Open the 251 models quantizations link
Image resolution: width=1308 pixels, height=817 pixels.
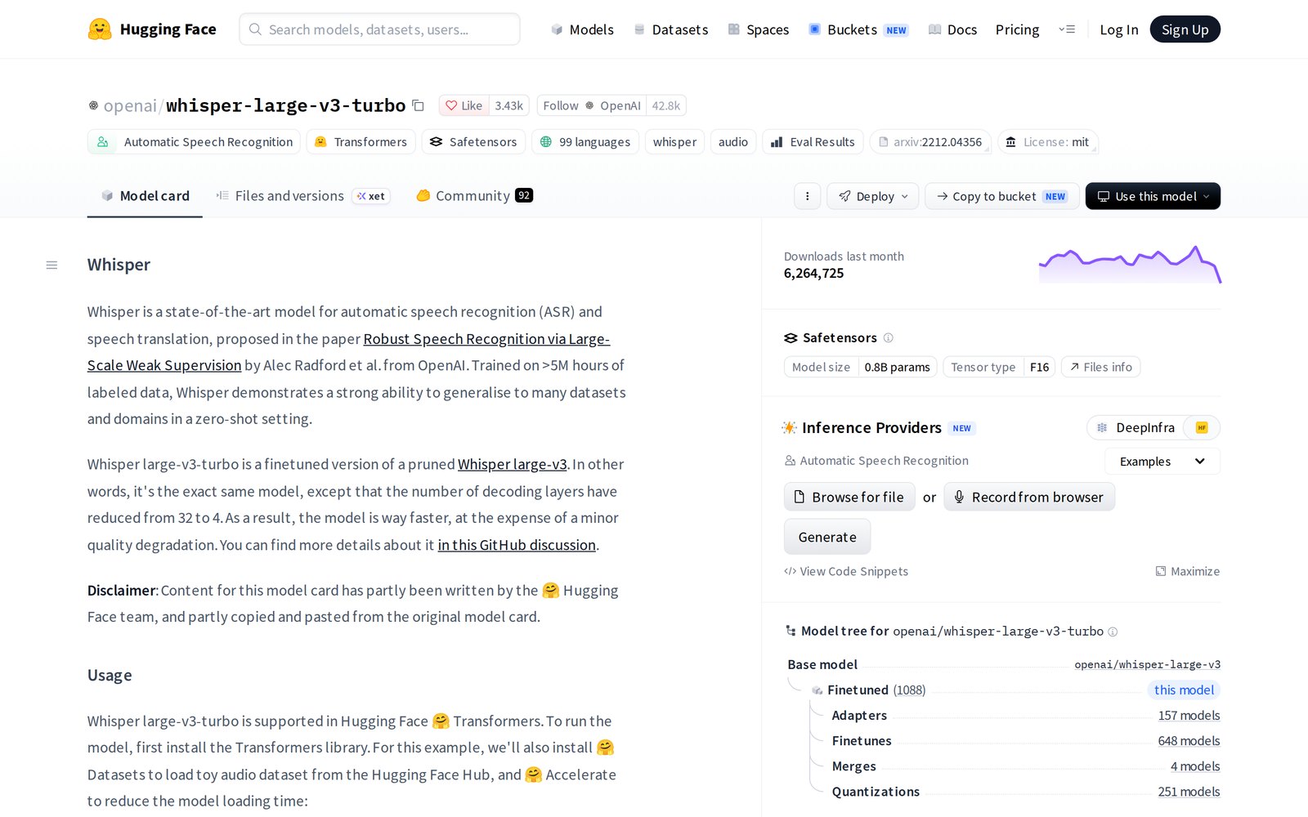1189,792
